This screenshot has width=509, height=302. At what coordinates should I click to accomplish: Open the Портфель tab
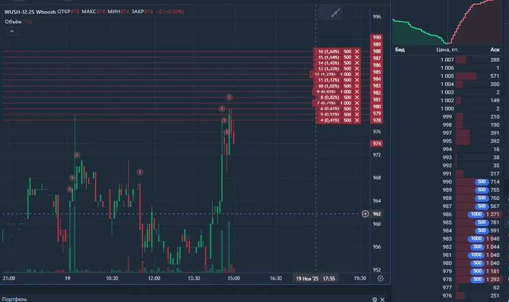click(x=14, y=299)
